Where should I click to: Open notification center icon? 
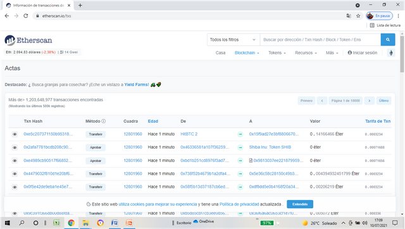click(x=395, y=223)
